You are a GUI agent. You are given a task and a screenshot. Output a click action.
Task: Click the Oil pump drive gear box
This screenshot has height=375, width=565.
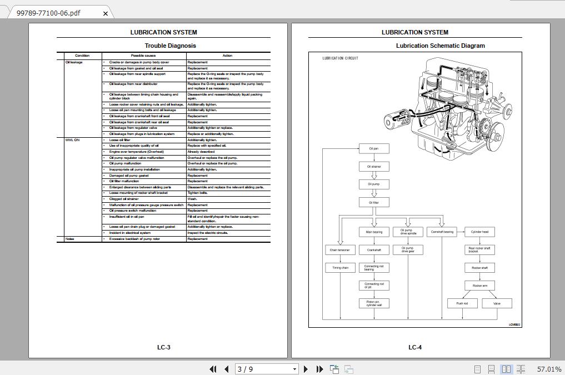[x=408, y=250]
